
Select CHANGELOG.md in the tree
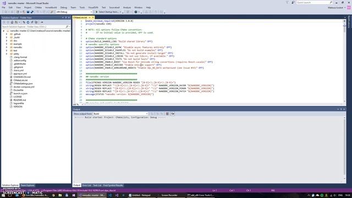[22, 77]
